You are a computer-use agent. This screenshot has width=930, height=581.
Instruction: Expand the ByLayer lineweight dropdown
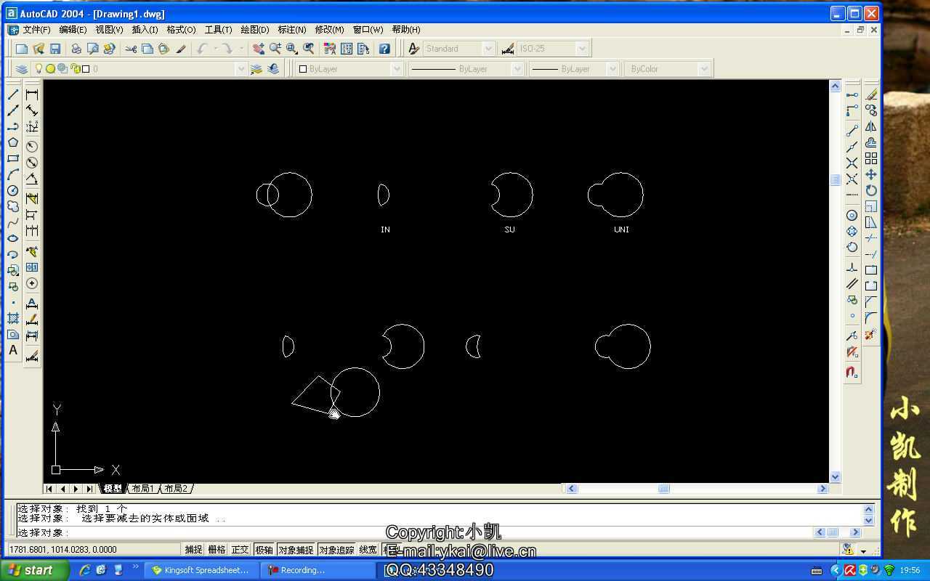pos(612,69)
